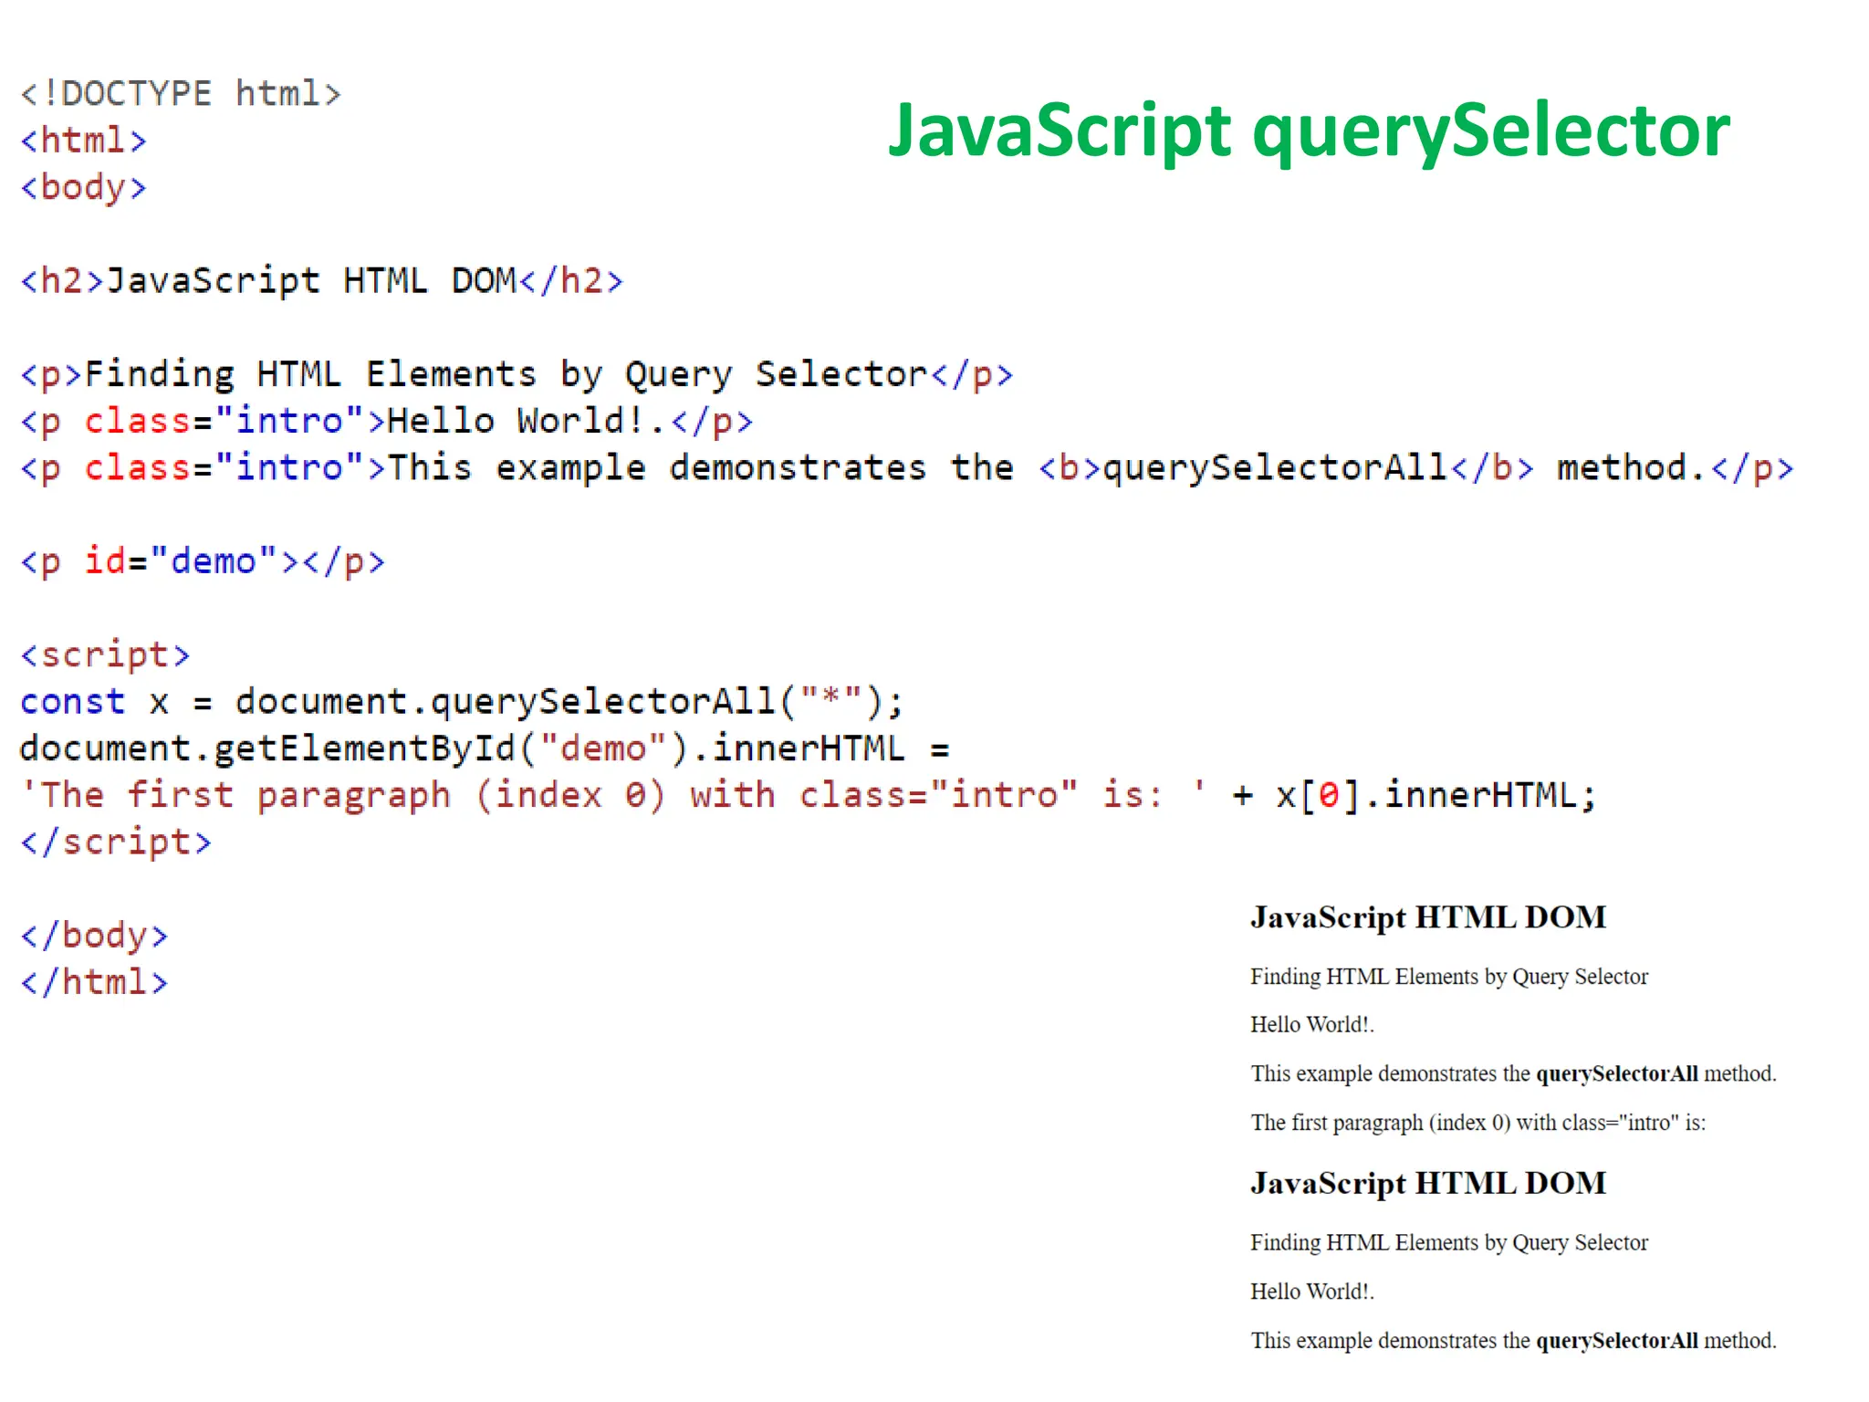Select the red string 'The first paragraph (index 0)' line

[x=809, y=795]
